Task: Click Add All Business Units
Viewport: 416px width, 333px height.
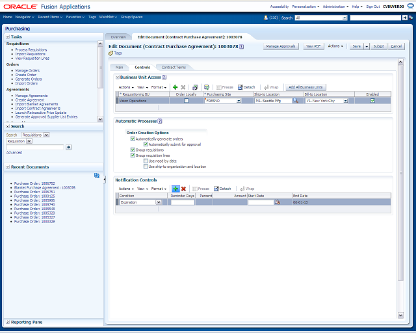Action: pos(305,87)
